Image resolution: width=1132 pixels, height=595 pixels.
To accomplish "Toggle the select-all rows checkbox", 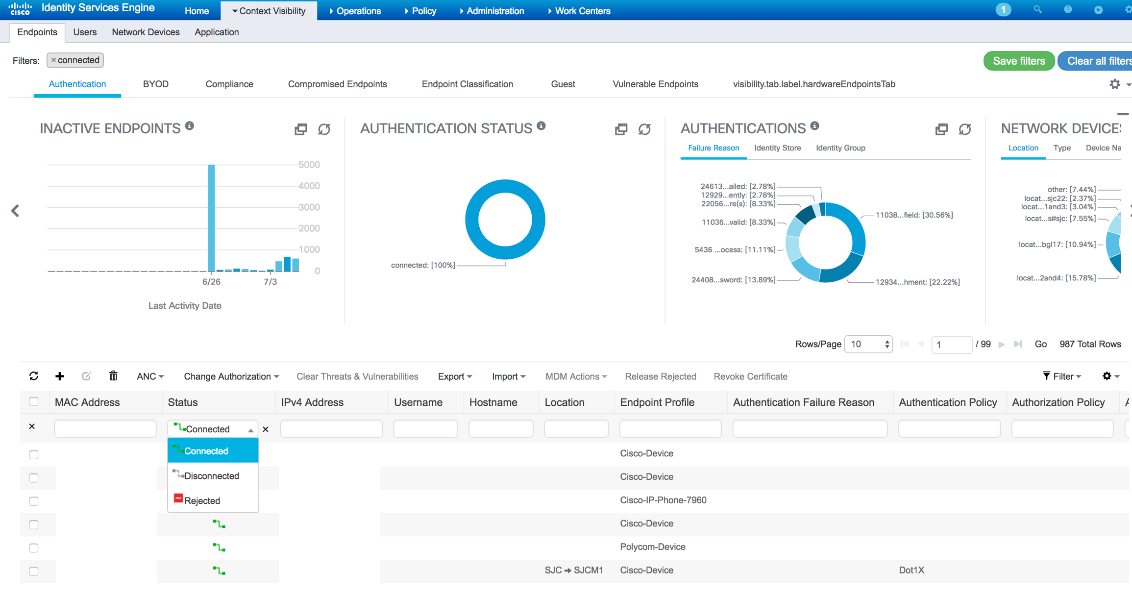I will point(34,402).
